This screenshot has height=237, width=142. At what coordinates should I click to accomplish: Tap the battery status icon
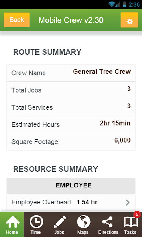(x=125, y=4)
